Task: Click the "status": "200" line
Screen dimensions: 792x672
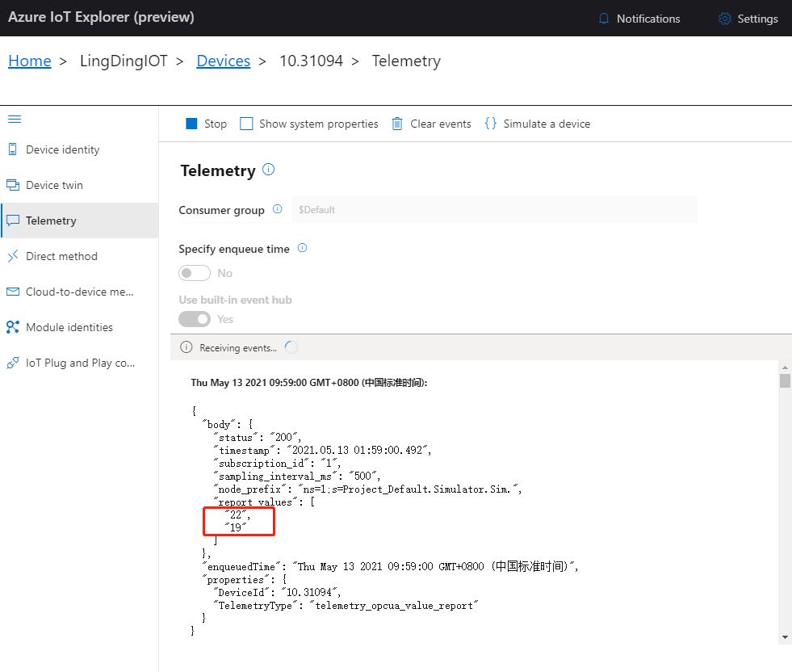Action: coord(257,437)
